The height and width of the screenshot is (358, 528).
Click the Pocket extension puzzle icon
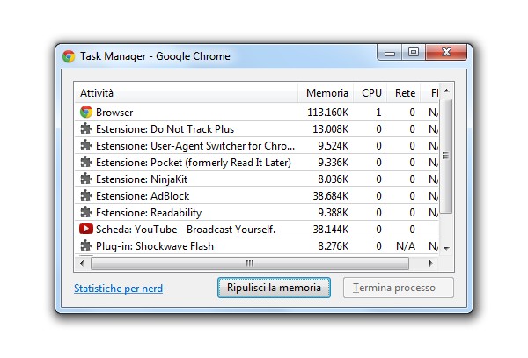86,162
